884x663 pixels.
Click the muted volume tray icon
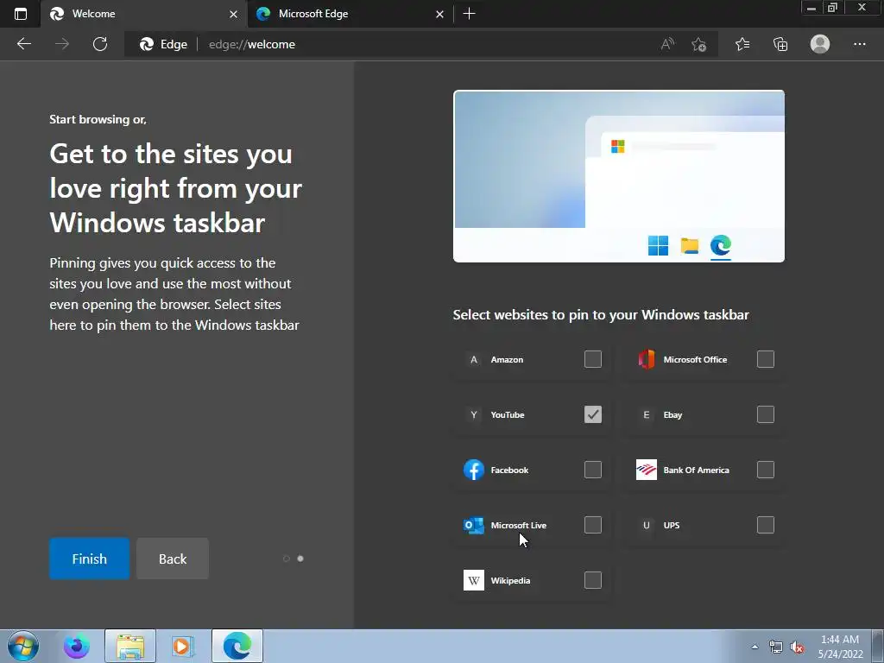797,647
